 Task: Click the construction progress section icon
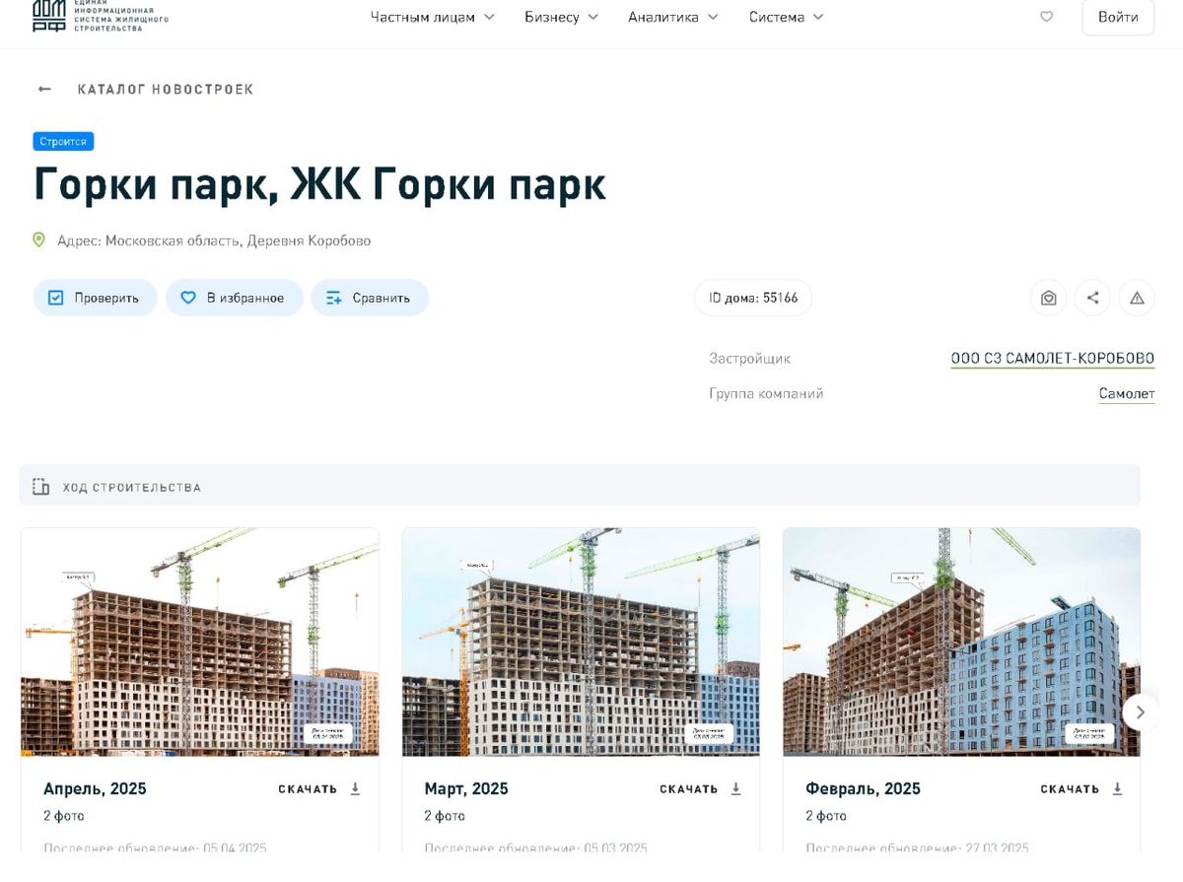(x=40, y=487)
